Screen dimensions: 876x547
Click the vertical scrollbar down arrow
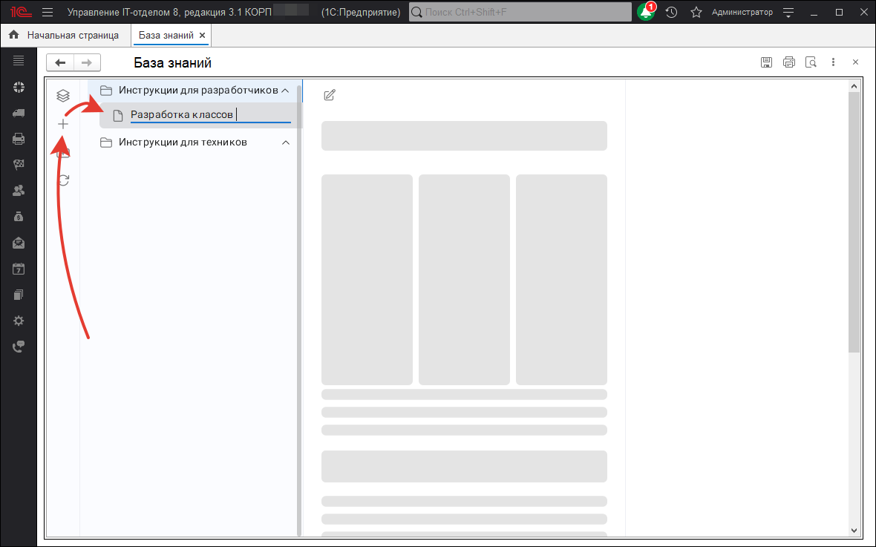tap(854, 530)
